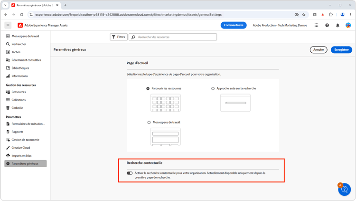Click the Informations chart icon
The height and width of the screenshot is (201, 356).
click(x=8, y=76)
